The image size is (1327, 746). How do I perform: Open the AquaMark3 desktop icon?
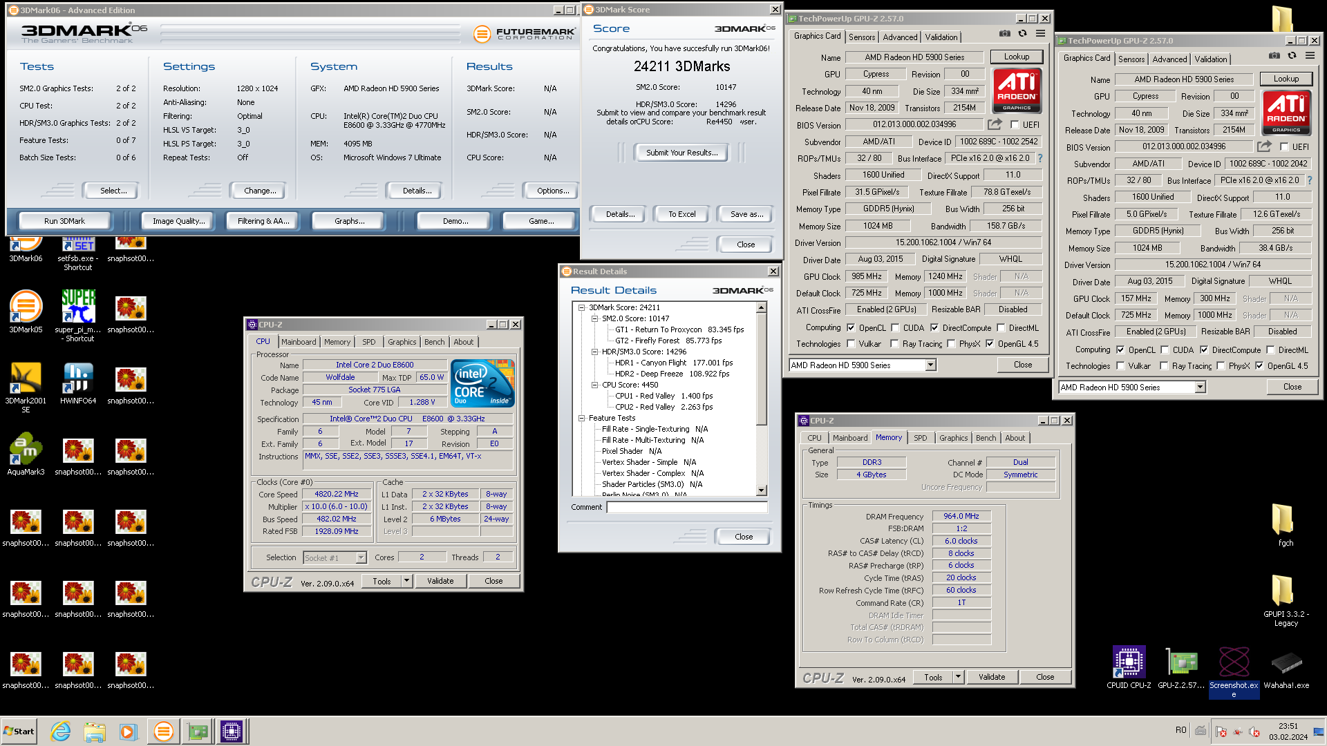coord(26,455)
